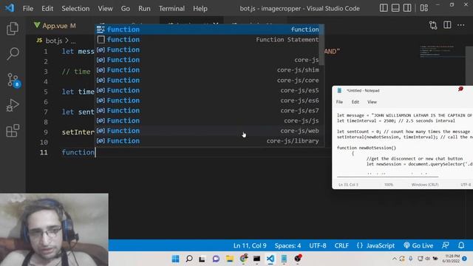Click the Open Changes compare icon

(433, 25)
